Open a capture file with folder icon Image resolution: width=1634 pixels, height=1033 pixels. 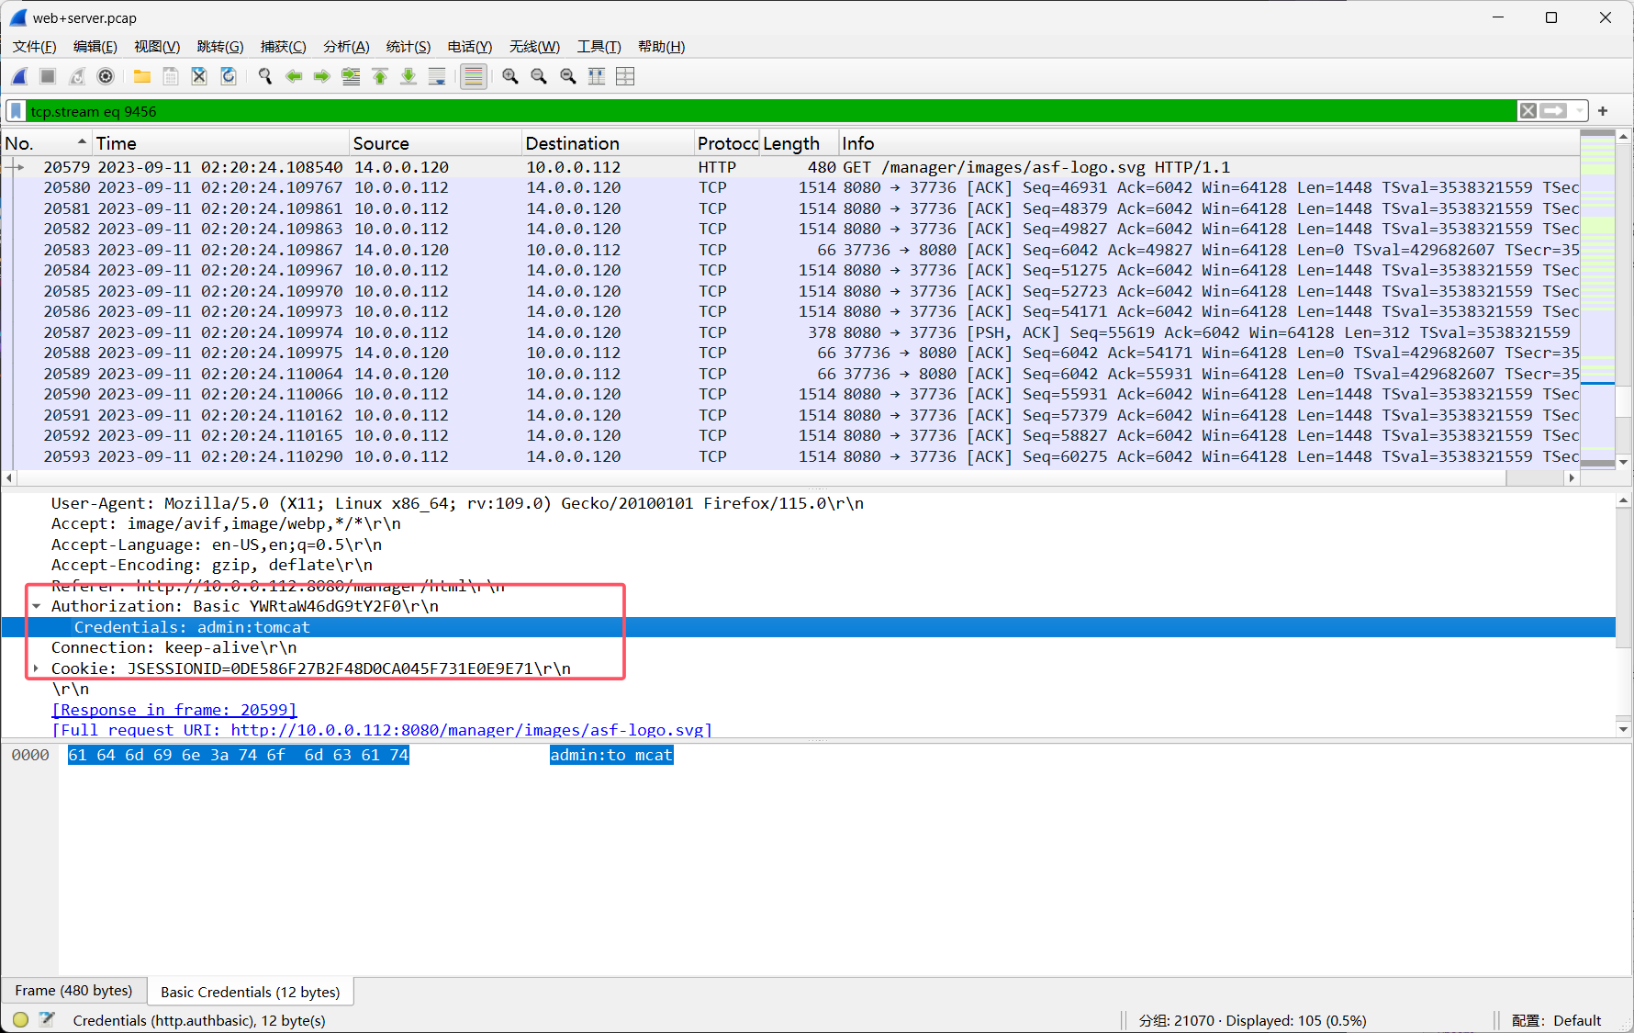pos(141,76)
